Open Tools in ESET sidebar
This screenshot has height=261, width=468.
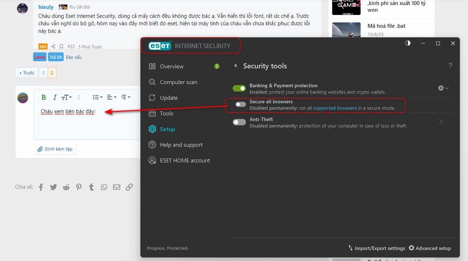click(166, 113)
